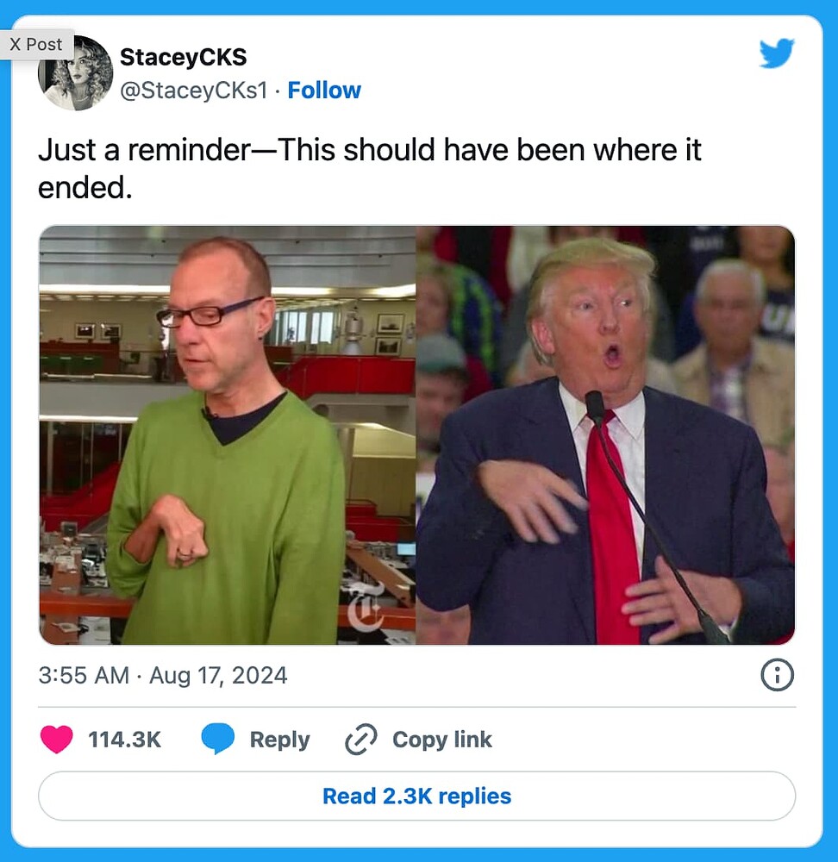
Task: Open the circled info icon
Action: tap(777, 675)
